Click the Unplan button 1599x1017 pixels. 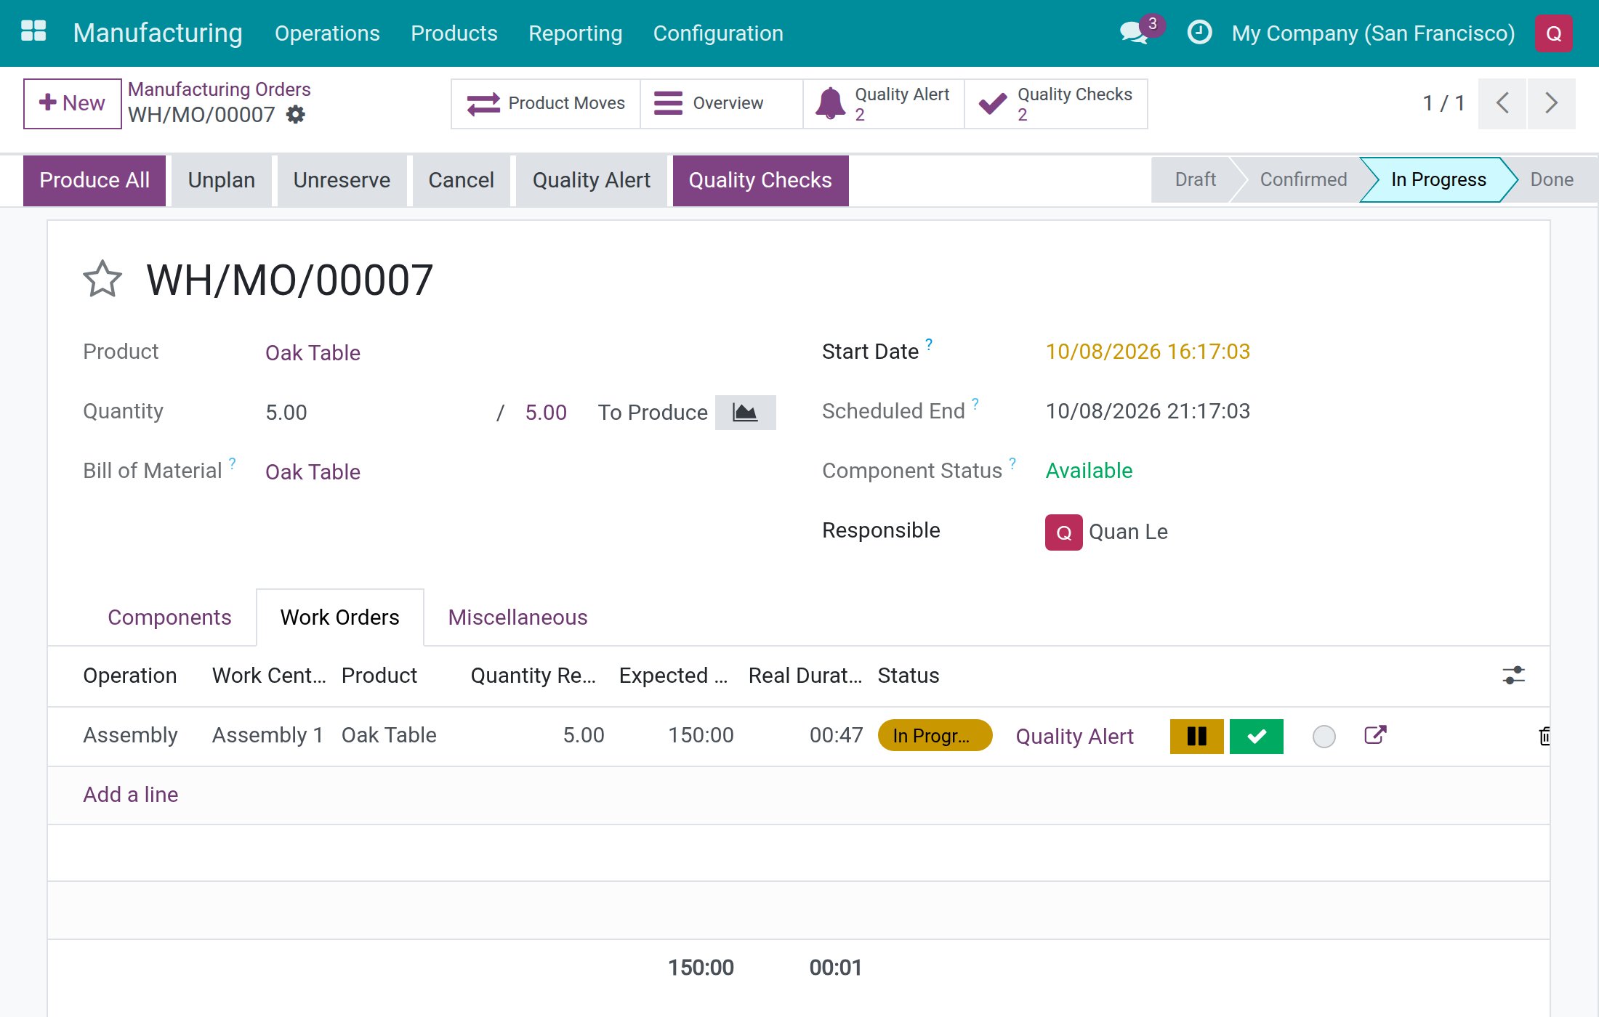click(x=222, y=180)
